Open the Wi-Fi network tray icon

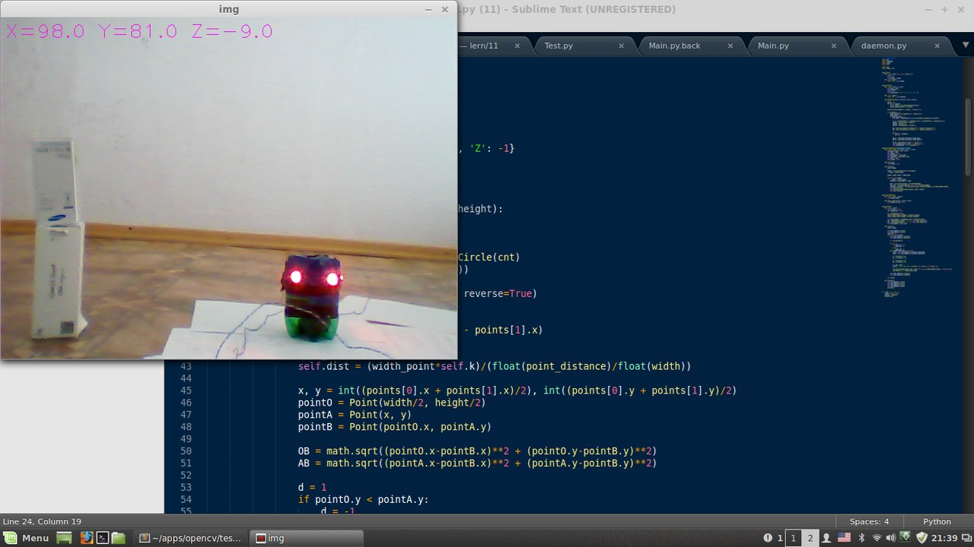coord(877,538)
